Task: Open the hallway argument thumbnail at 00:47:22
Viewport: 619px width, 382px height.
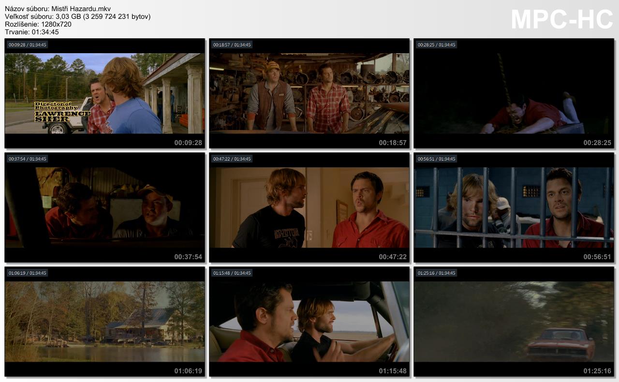Action: coord(309,207)
